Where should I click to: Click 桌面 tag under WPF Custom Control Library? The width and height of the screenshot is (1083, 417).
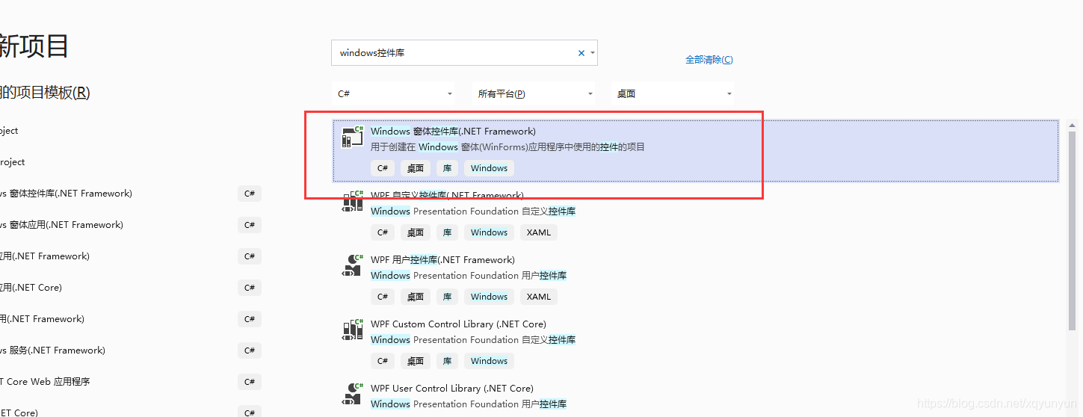[x=416, y=361]
